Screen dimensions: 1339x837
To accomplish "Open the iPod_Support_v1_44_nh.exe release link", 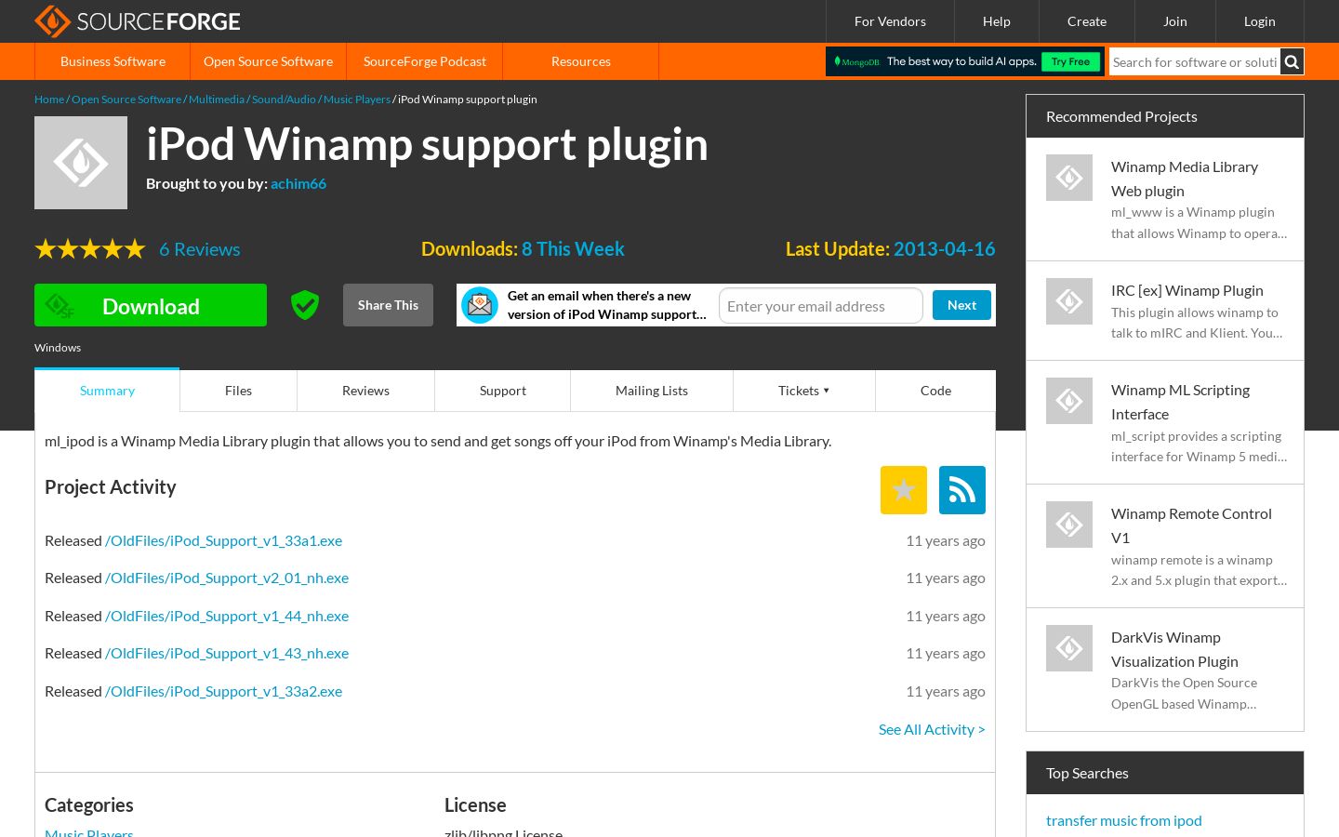I will pos(227,616).
